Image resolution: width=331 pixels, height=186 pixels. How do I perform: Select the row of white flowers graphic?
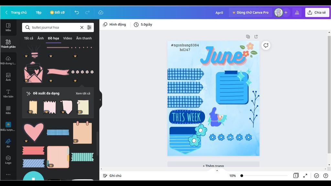[82, 72]
